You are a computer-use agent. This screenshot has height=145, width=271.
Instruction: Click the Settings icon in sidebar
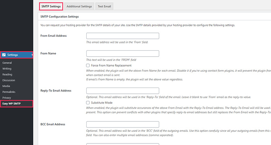pyautogui.click(x=4, y=55)
